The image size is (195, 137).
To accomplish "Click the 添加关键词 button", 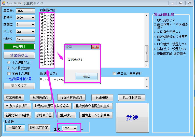I will click(x=14, y=98).
